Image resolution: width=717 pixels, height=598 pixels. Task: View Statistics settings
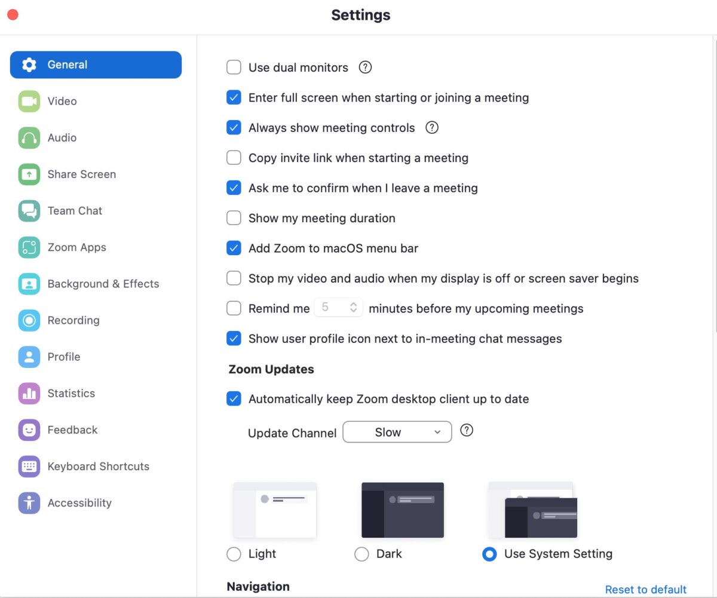96,393
